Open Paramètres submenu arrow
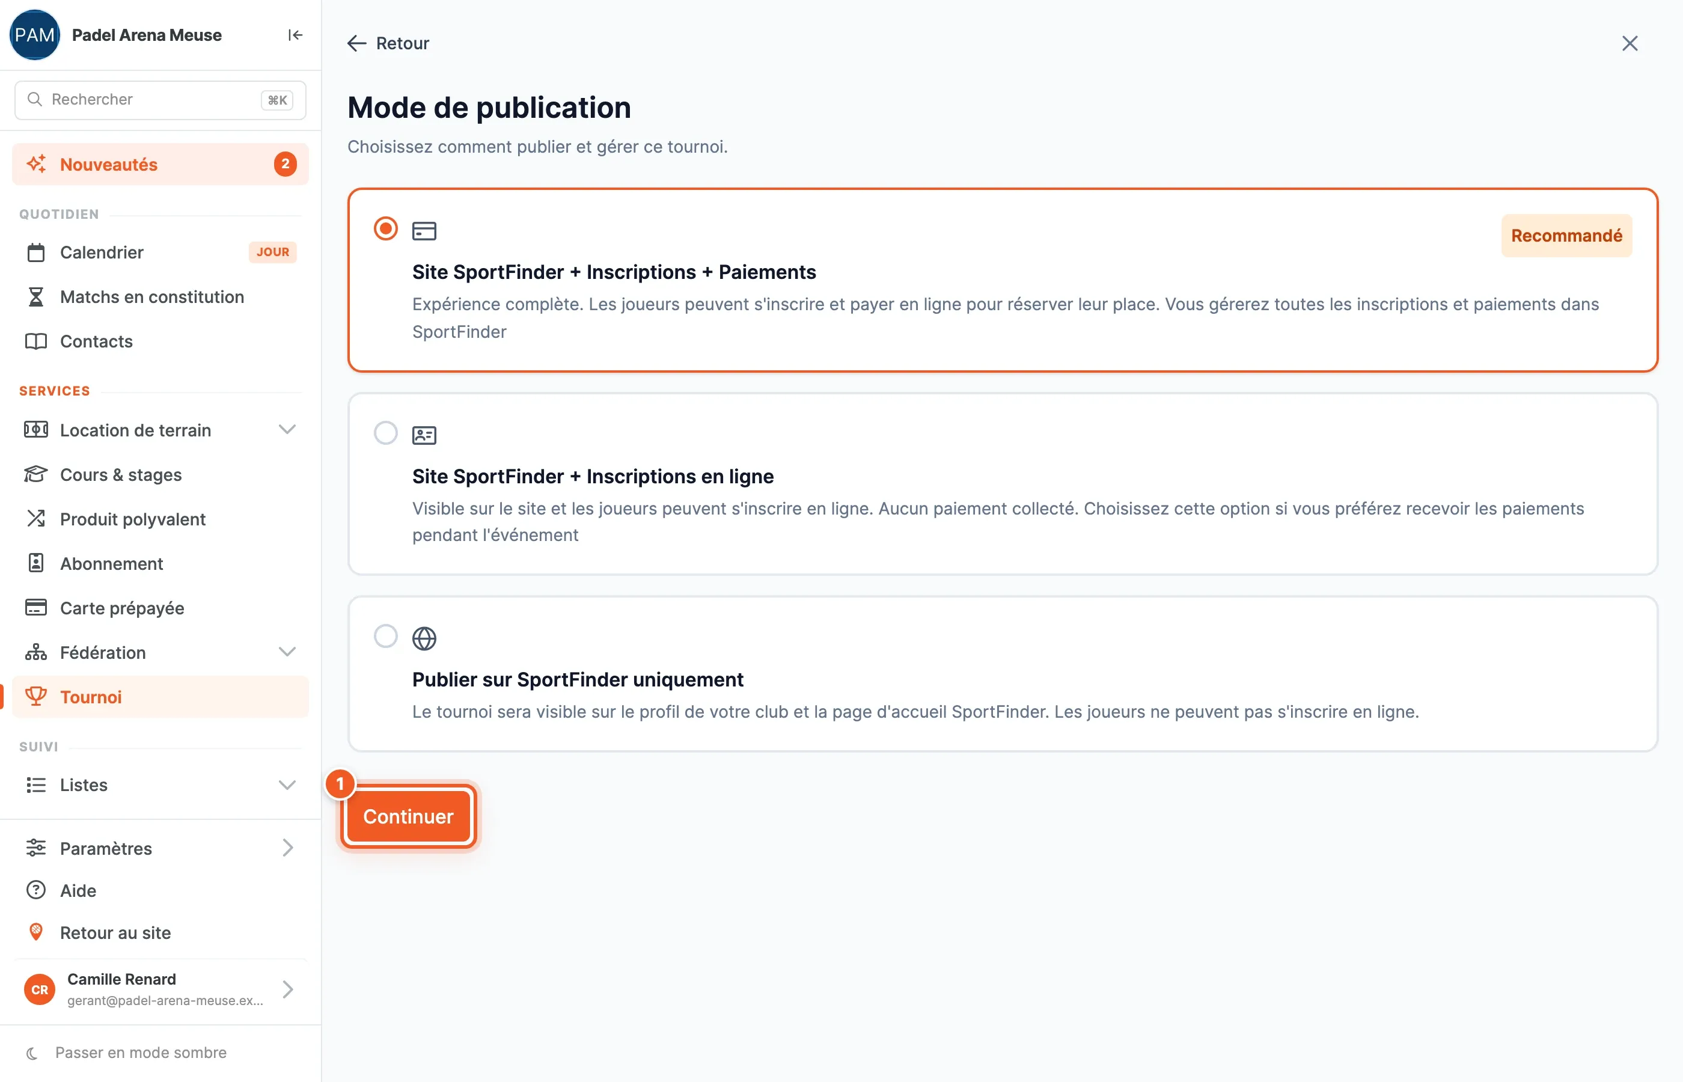Screen dimensions: 1683x1082 (287, 848)
